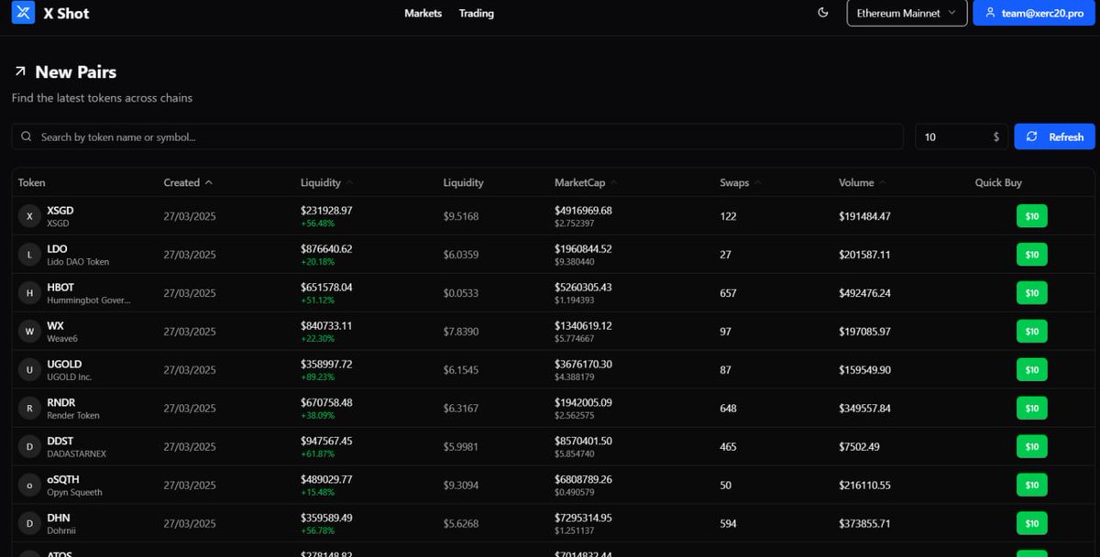Click the DHN token avatar icon
This screenshot has height=557, width=1100.
[29, 524]
